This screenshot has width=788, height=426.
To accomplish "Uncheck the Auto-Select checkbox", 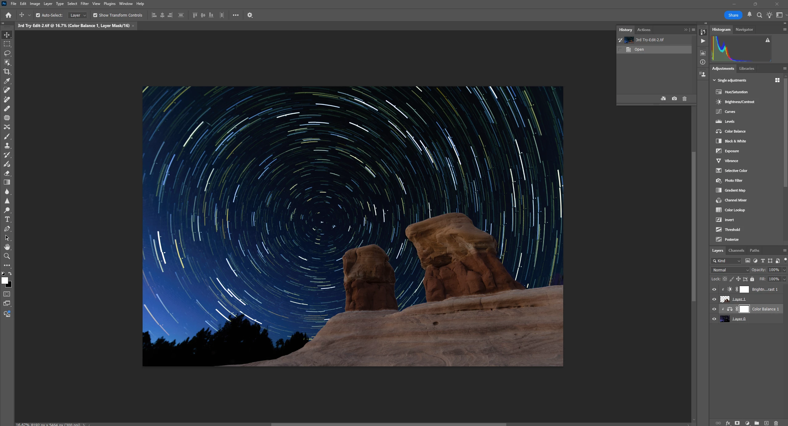I will [x=38, y=15].
